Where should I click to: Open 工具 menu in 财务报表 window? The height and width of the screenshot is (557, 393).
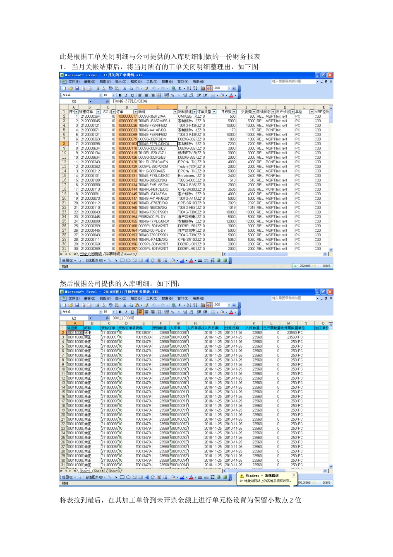[152, 298]
